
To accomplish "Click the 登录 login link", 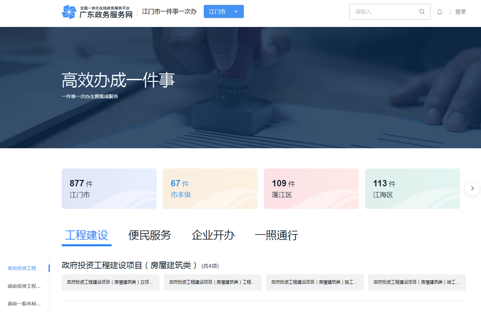I will 460,12.
